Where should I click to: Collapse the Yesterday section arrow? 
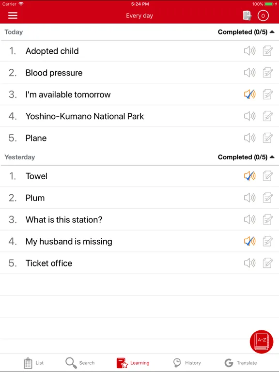(x=272, y=157)
